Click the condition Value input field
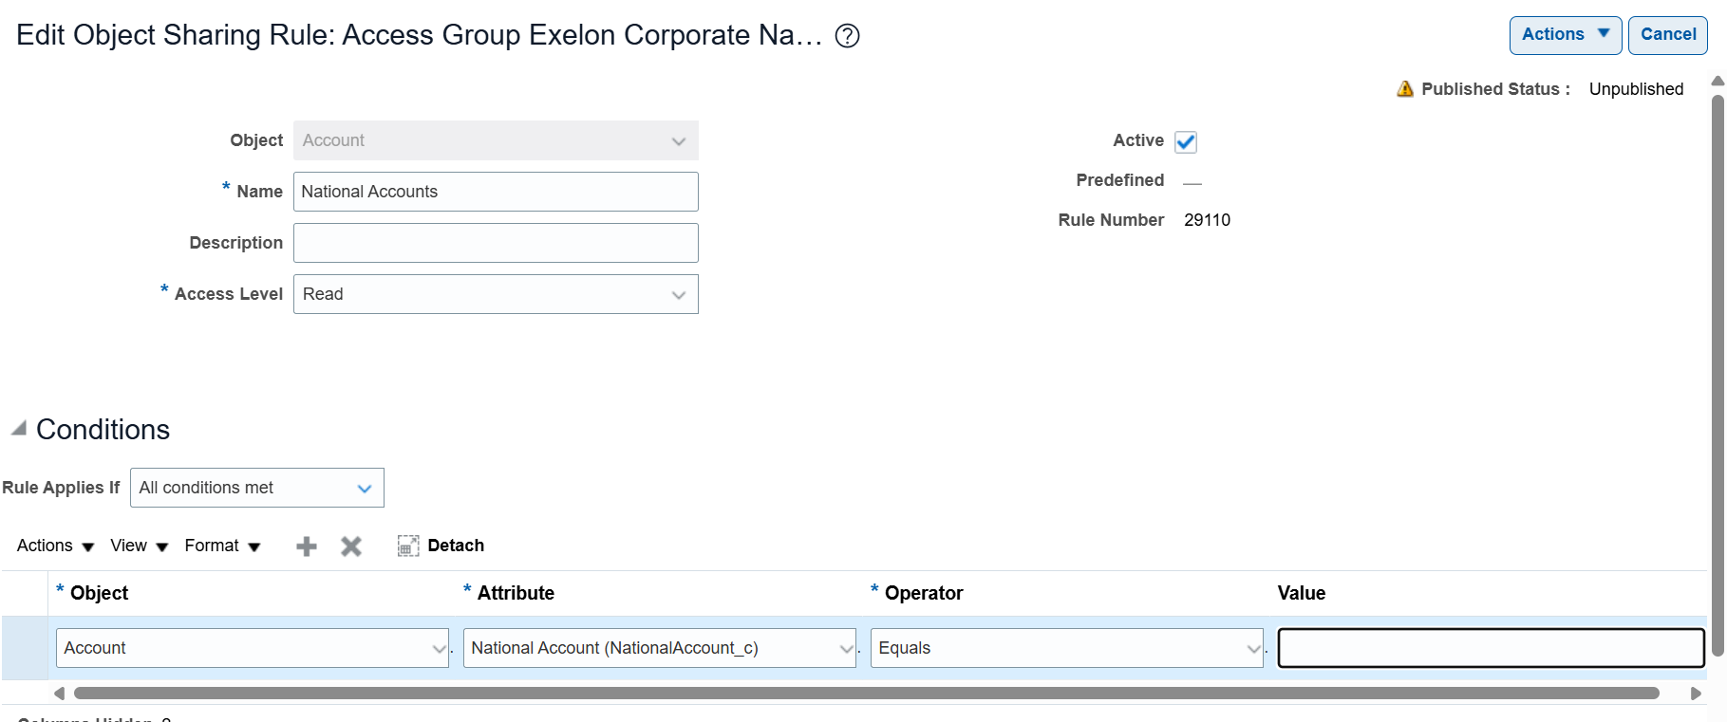Screen dimensions: 1727x722 (1491, 648)
